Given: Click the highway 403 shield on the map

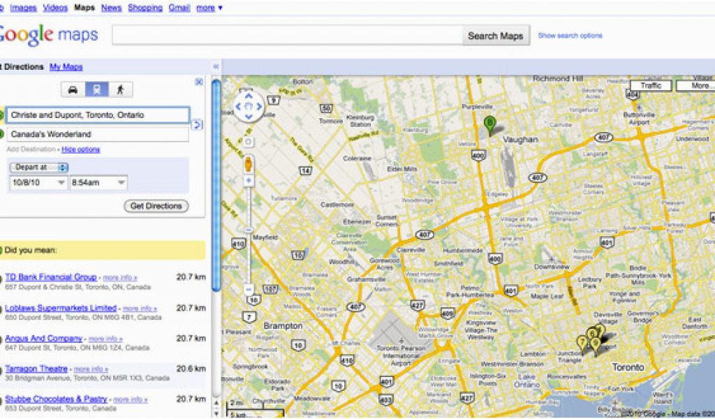Looking at the screenshot, I should click(385, 400).
